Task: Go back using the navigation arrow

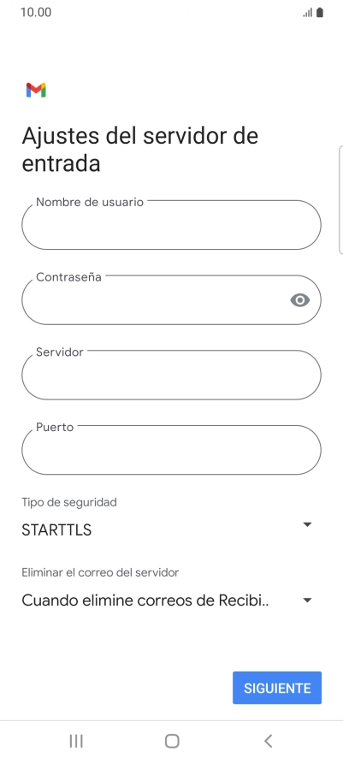Action: click(268, 741)
